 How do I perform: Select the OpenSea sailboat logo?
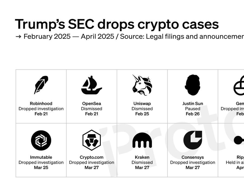(92, 85)
